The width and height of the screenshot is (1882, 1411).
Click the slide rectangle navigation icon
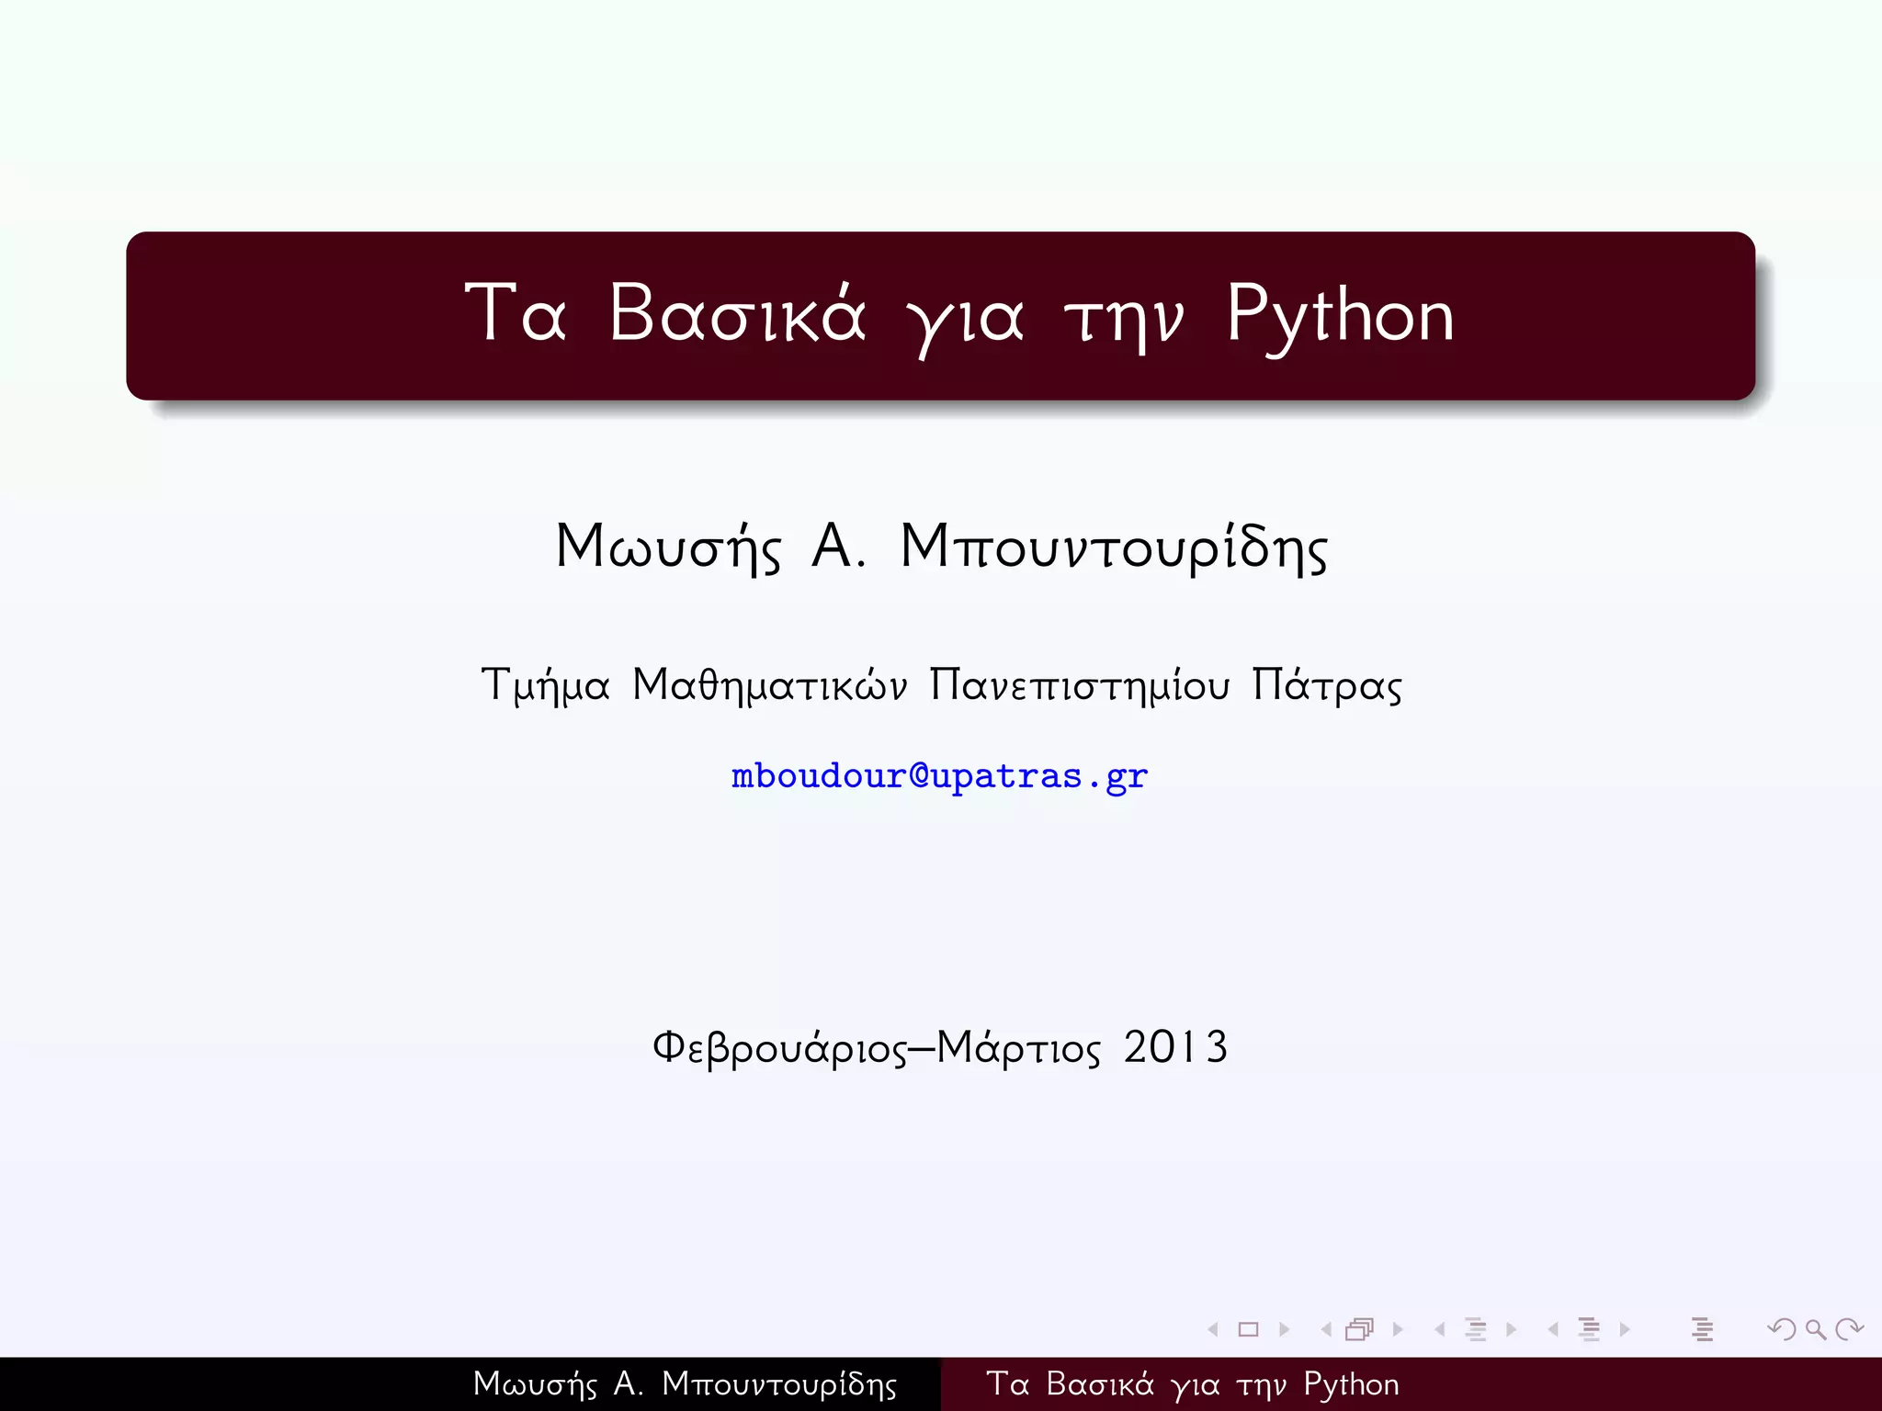tap(1248, 1329)
